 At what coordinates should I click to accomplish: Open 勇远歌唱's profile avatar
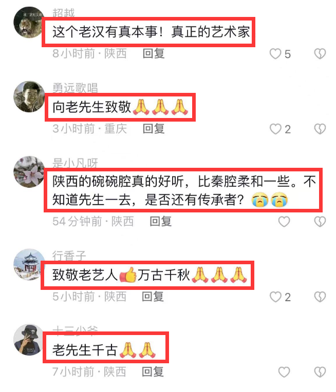tap(29, 96)
